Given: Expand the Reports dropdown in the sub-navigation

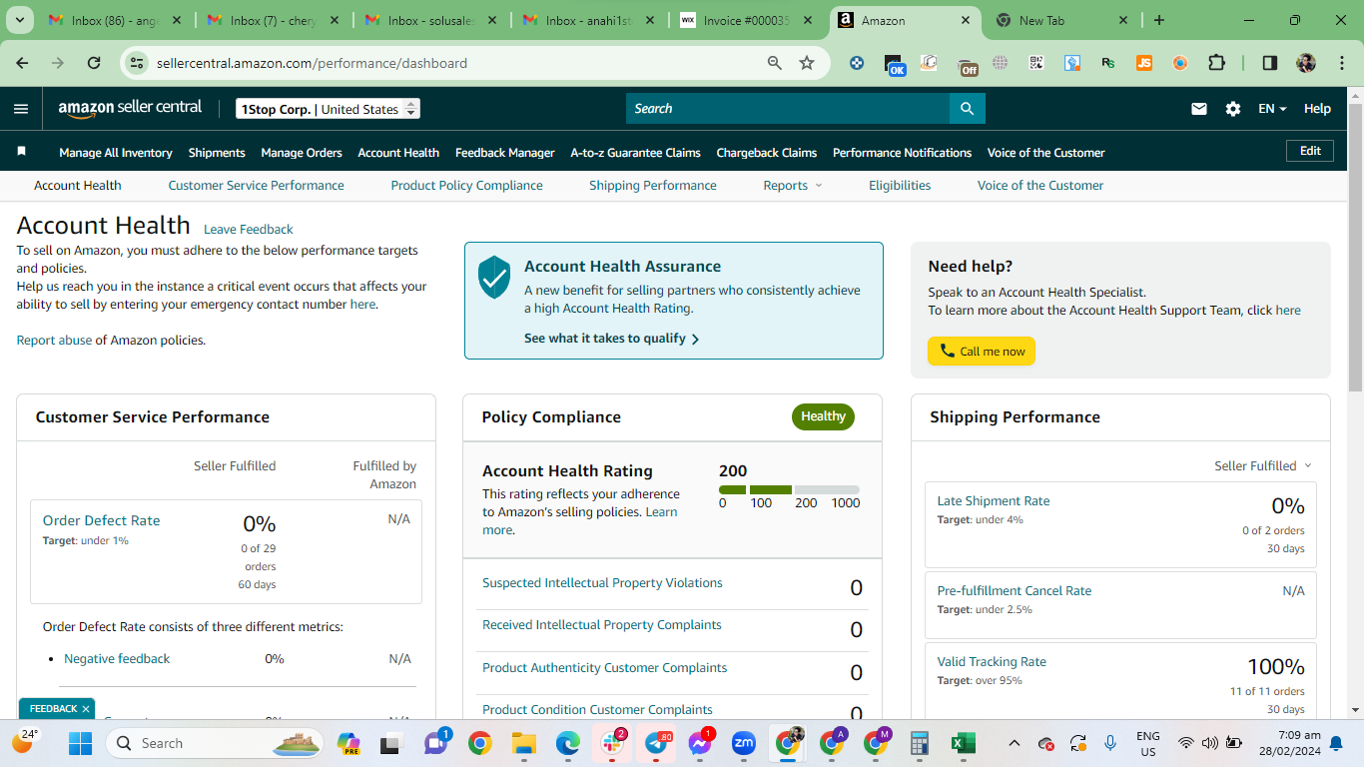Looking at the screenshot, I should pos(793,185).
